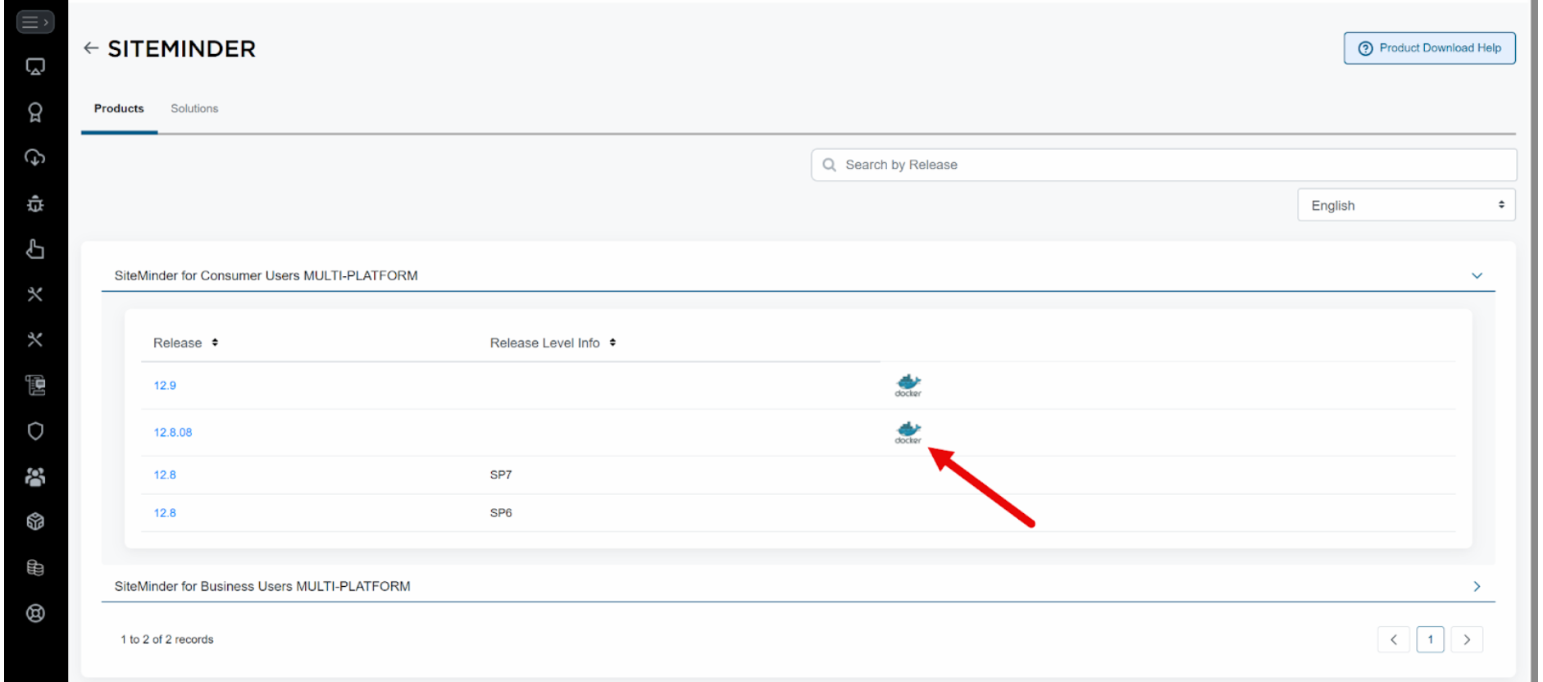
Task: Open release 12.9 link
Action: point(165,385)
